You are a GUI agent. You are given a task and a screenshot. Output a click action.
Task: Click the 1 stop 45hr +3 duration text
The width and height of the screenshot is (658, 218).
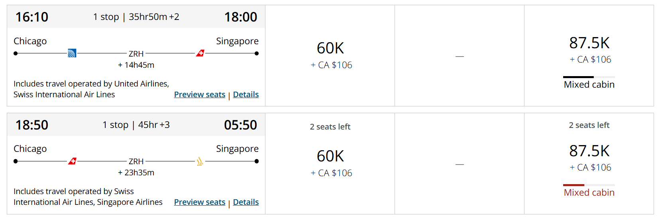(136, 125)
